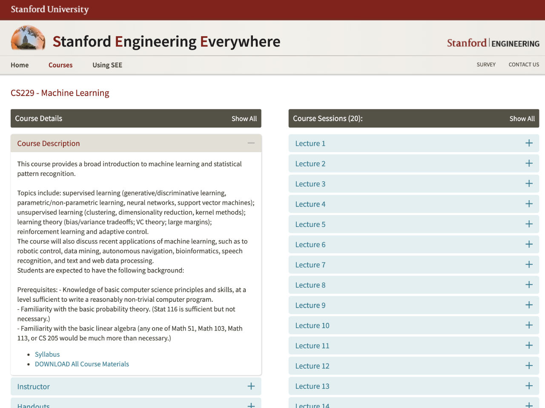Click the Stanford Engineering logo
Viewport: 545px width, 408px height.
coord(493,43)
